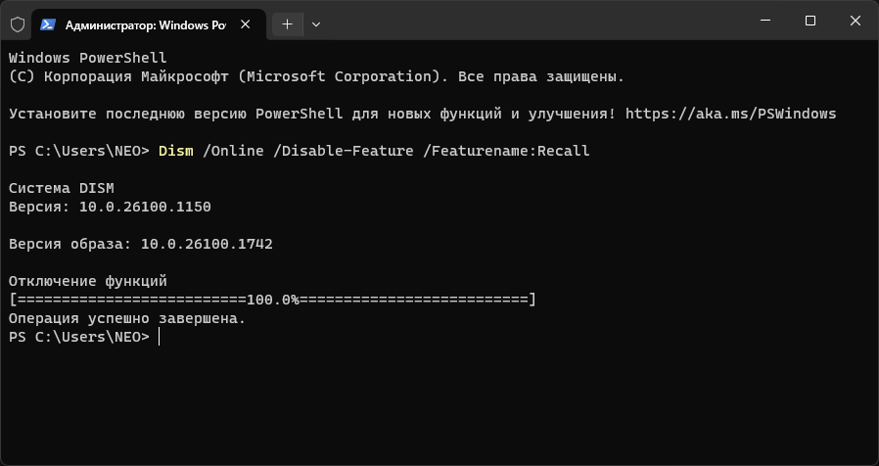Close the Администратор: Windows PowerShell tab
Viewport: 879px width, 466px height.
247,22
